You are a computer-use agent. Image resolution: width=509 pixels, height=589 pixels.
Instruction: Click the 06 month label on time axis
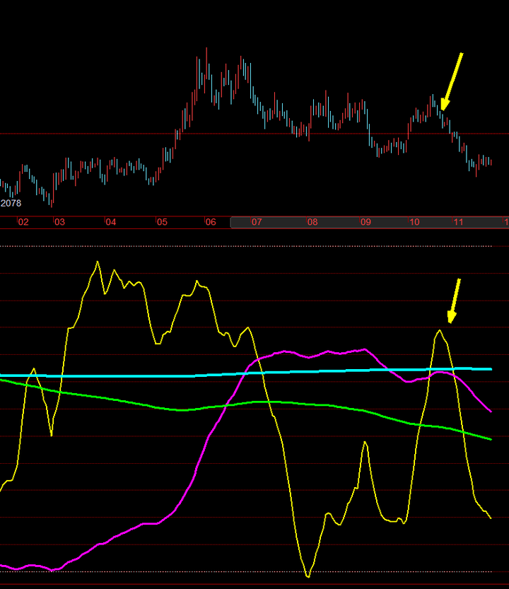(x=211, y=222)
